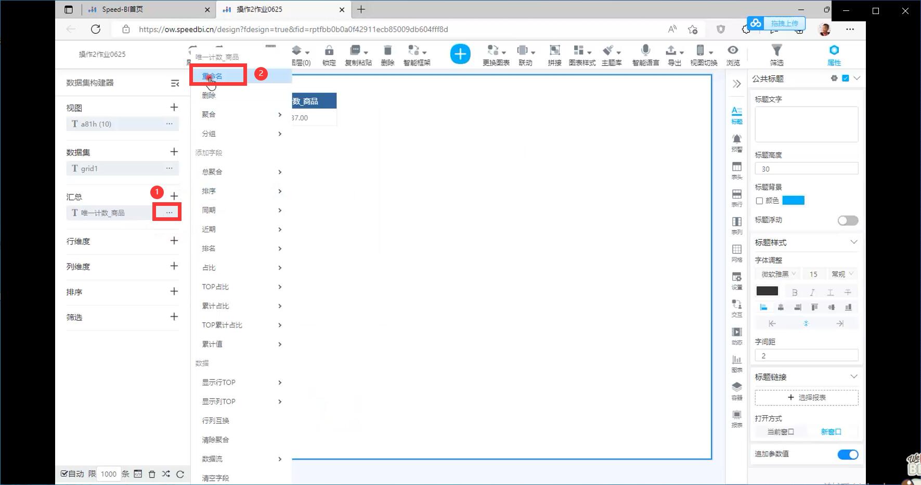The image size is (921, 485).
Task: Collapse the 标题样式 section
Action: 853,242
